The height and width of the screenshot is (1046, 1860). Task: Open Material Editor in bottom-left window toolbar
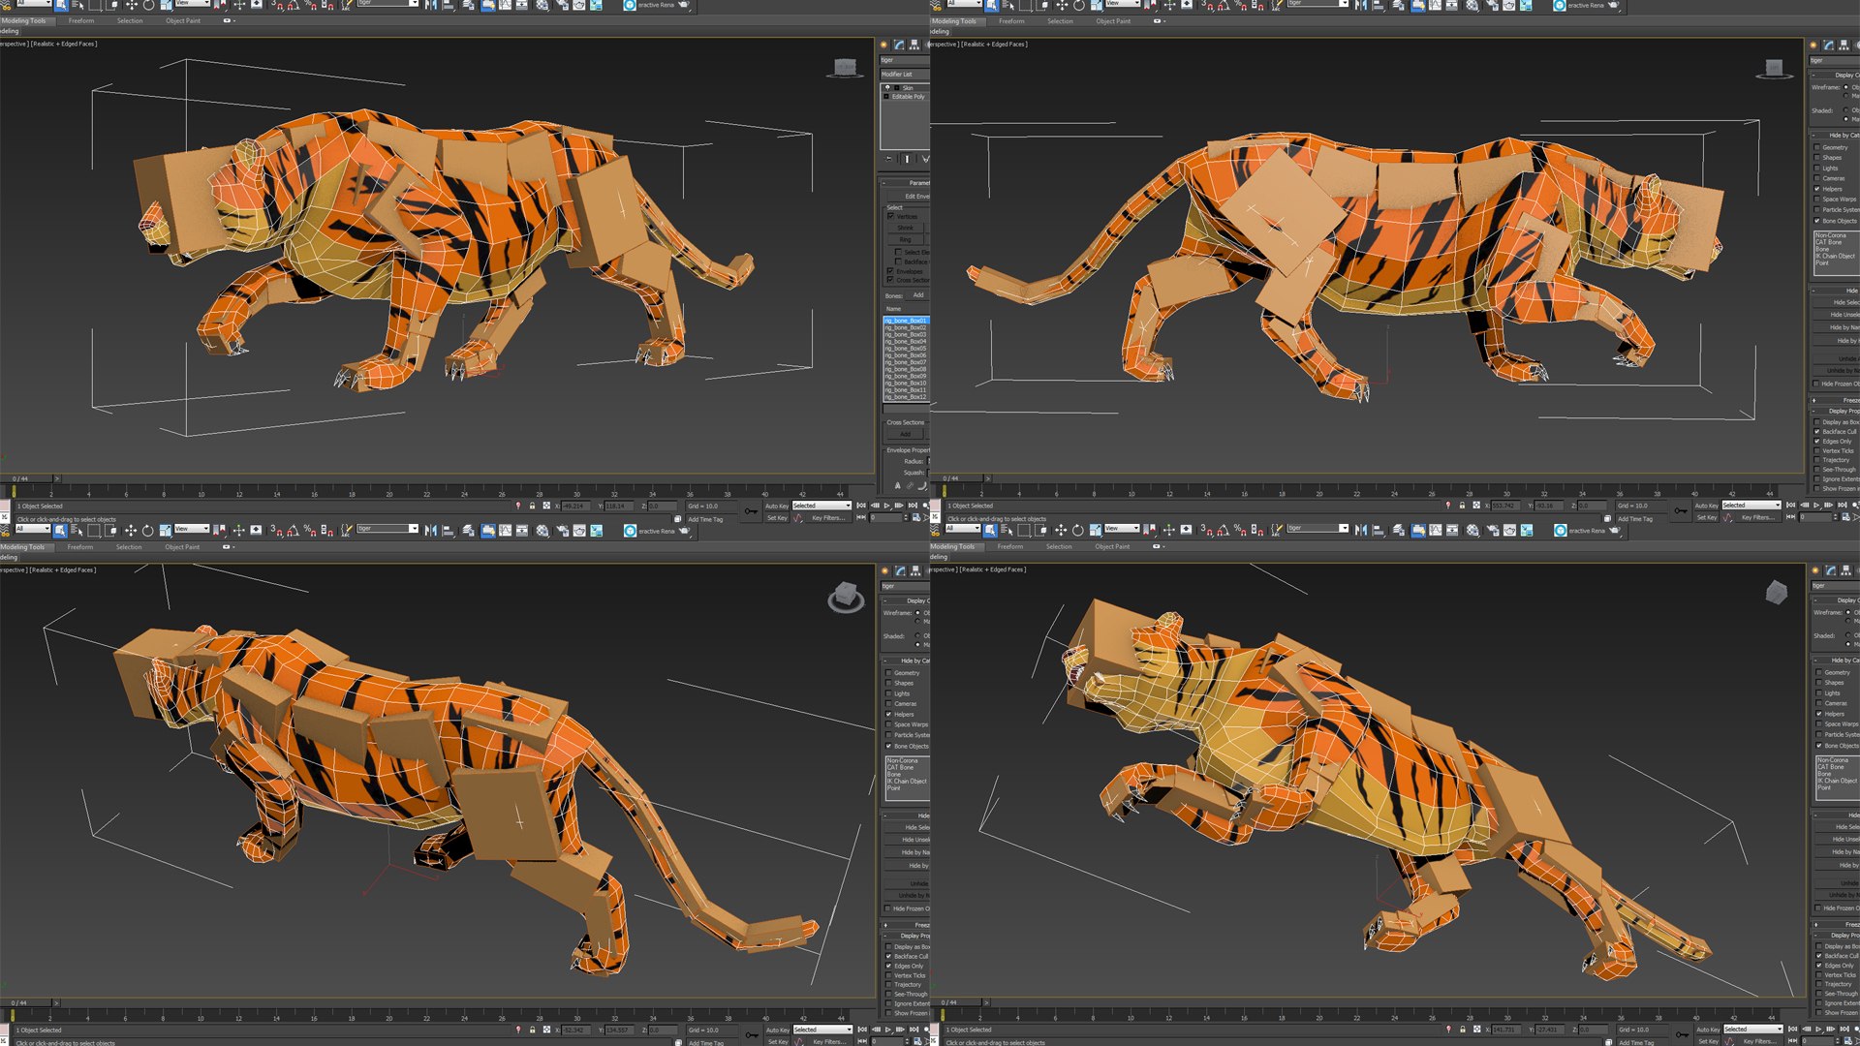[542, 531]
